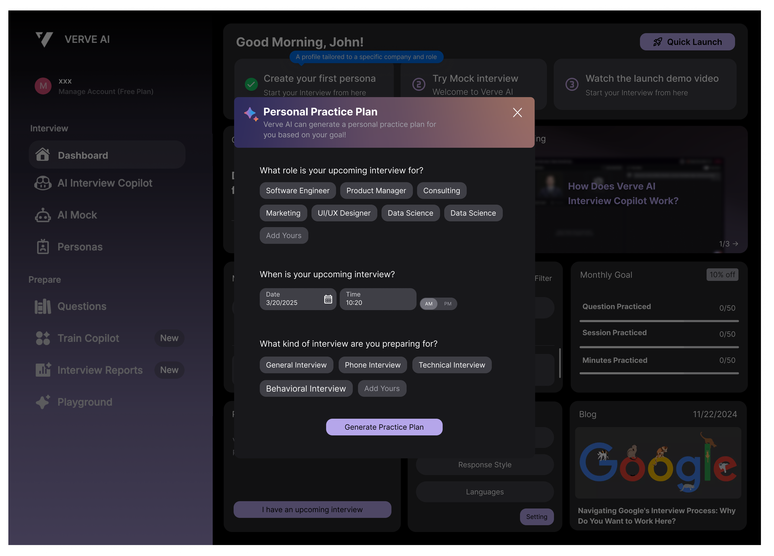774x556 pixels.
Task: Click the 10% off badge
Action: tap(722, 275)
